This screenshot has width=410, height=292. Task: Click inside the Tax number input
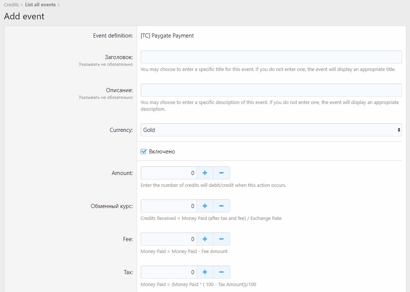169,272
